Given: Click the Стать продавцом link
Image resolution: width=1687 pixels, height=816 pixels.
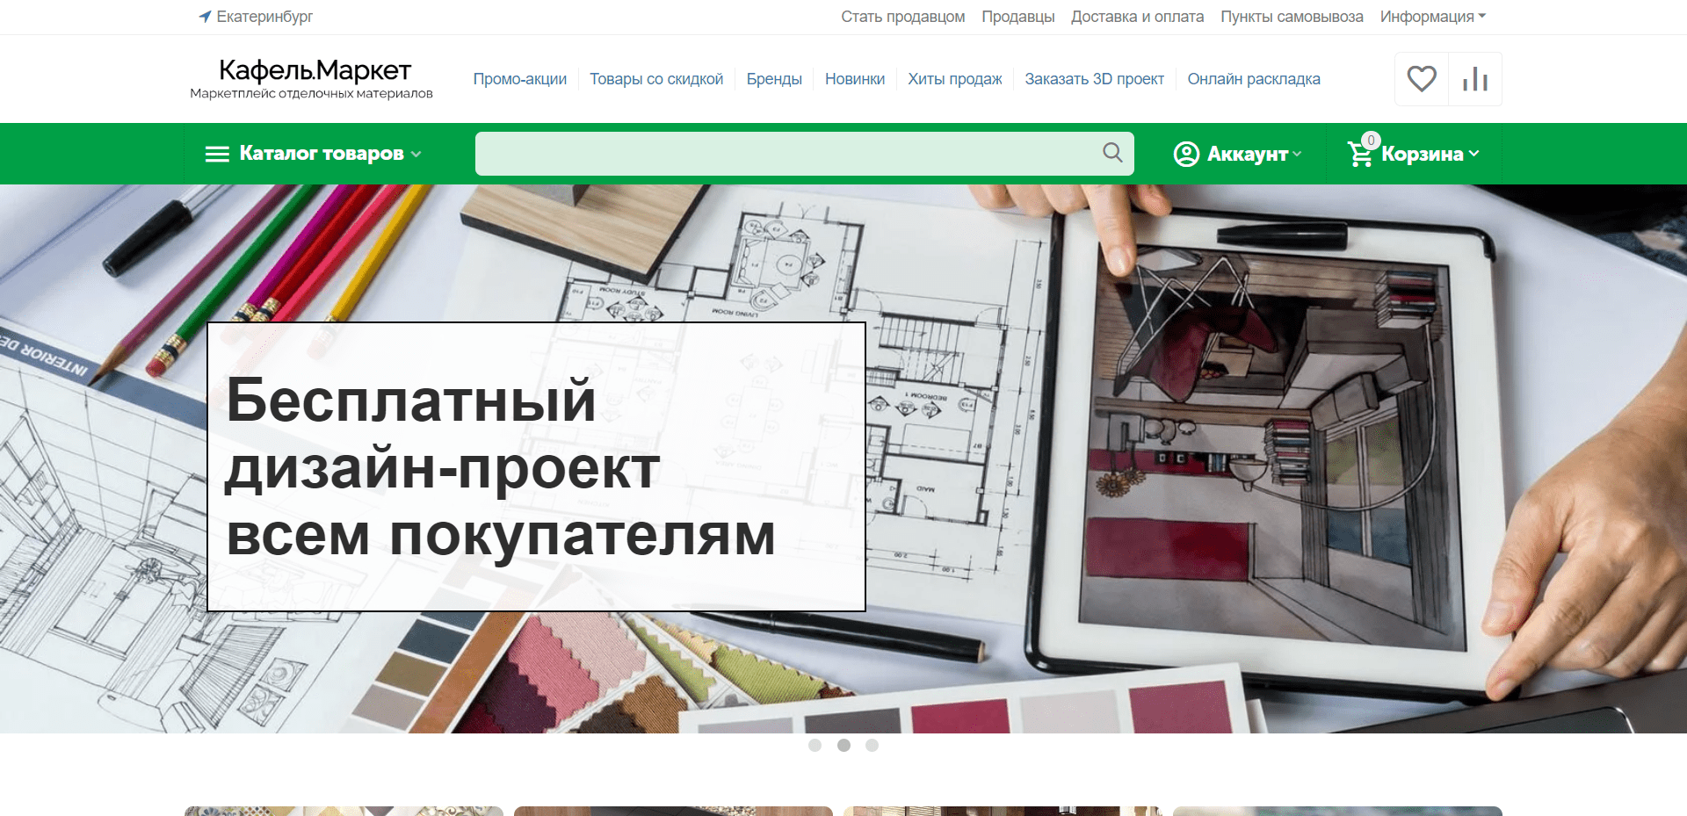Looking at the screenshot, I should click(x=902, y=17).
